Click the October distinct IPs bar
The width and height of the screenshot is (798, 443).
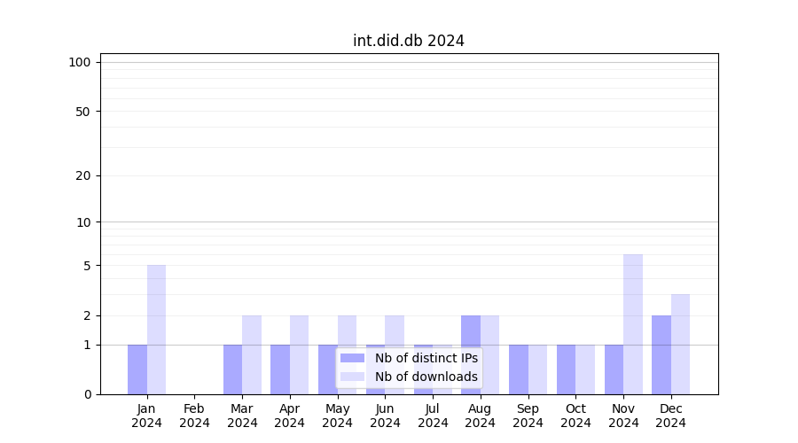(566, 369)
